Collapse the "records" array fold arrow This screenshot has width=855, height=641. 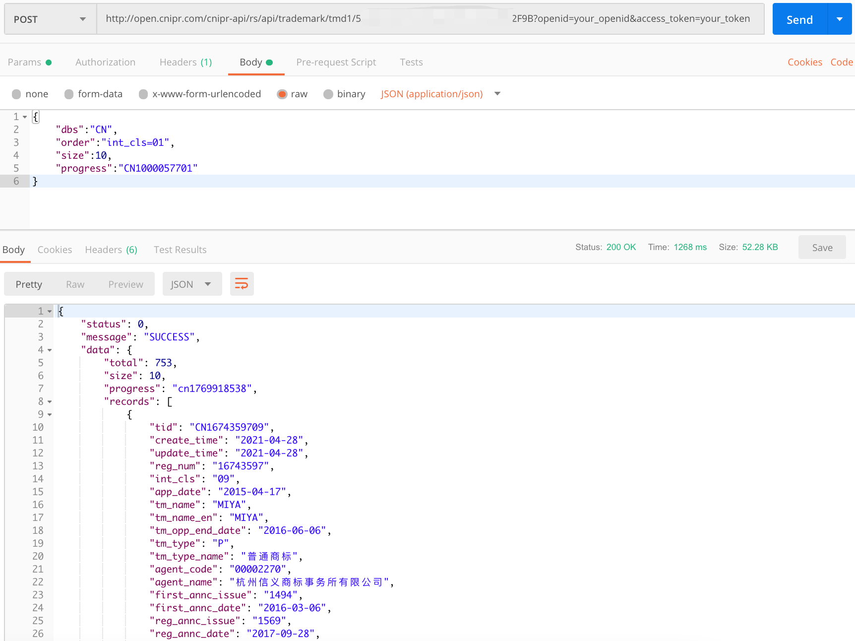tap(50, 402)
